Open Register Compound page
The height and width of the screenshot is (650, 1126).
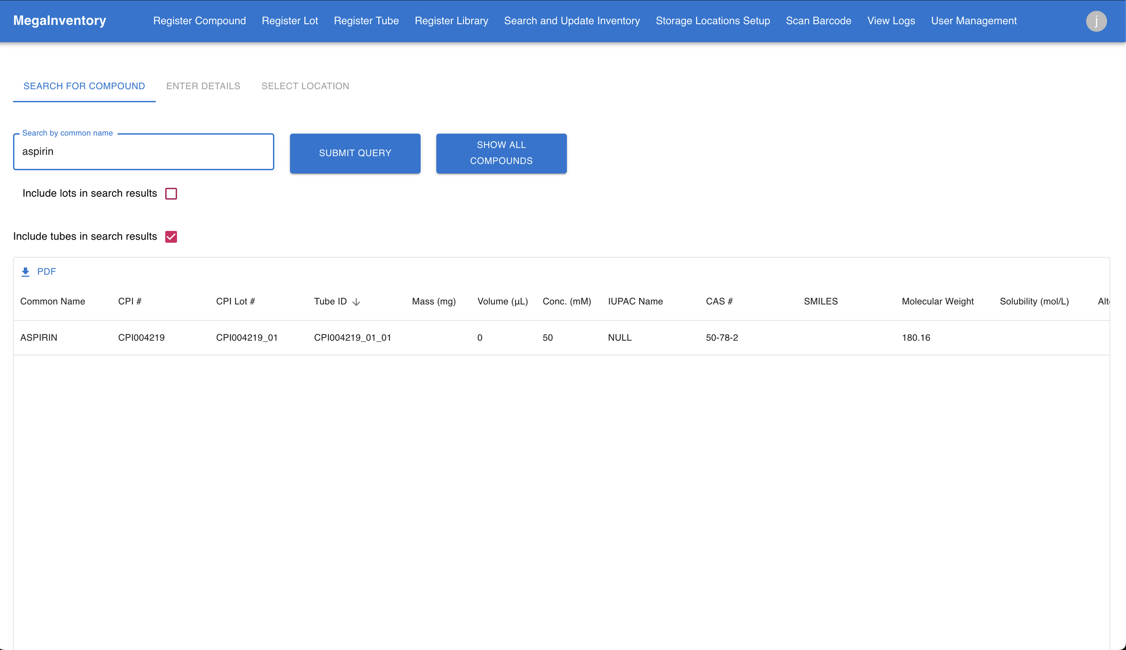[x=200, y=21]
